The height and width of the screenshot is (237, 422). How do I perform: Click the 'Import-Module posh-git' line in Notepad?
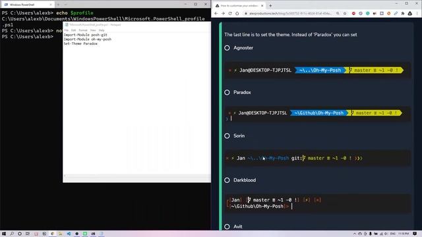(x=85, y=35)
